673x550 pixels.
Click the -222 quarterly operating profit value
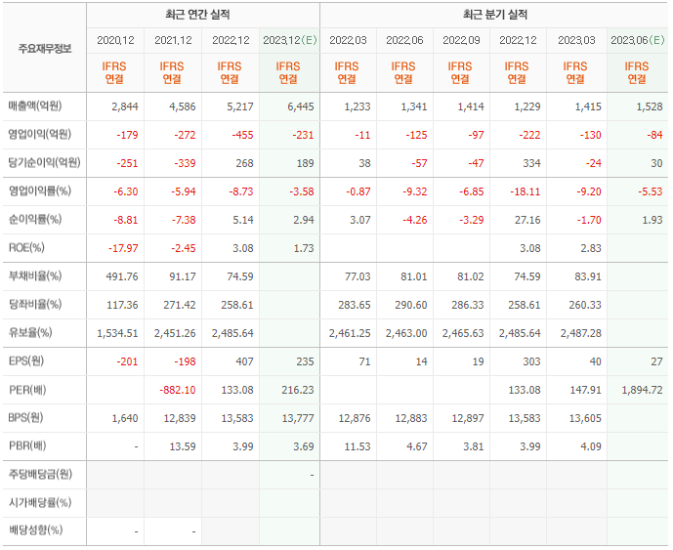point(529,135)
